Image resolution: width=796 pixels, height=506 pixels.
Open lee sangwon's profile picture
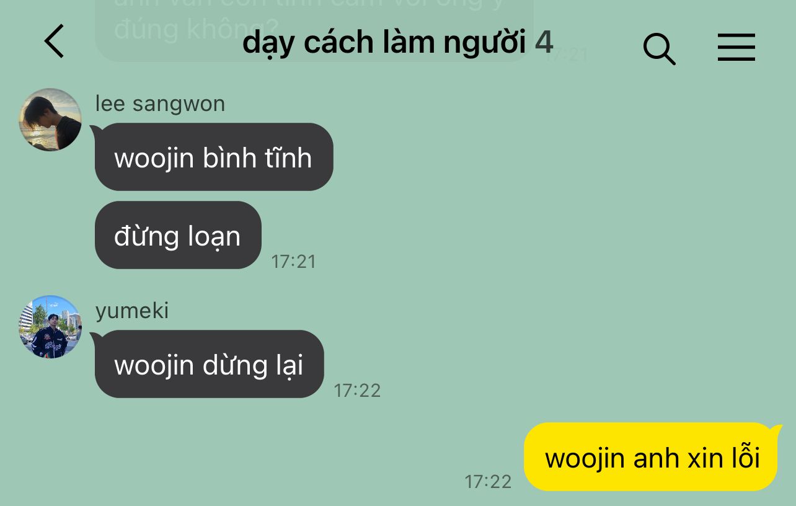coord(50,120)
